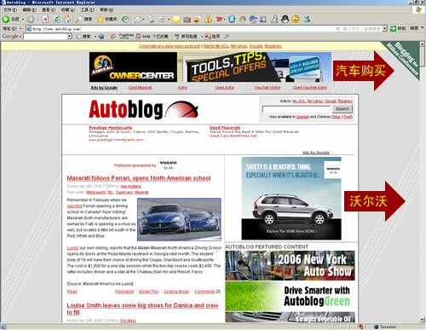The width and height of the screenshot is (426, 330).
Task: Click the Permalink link under Maserati article
Action: [124, 292]
